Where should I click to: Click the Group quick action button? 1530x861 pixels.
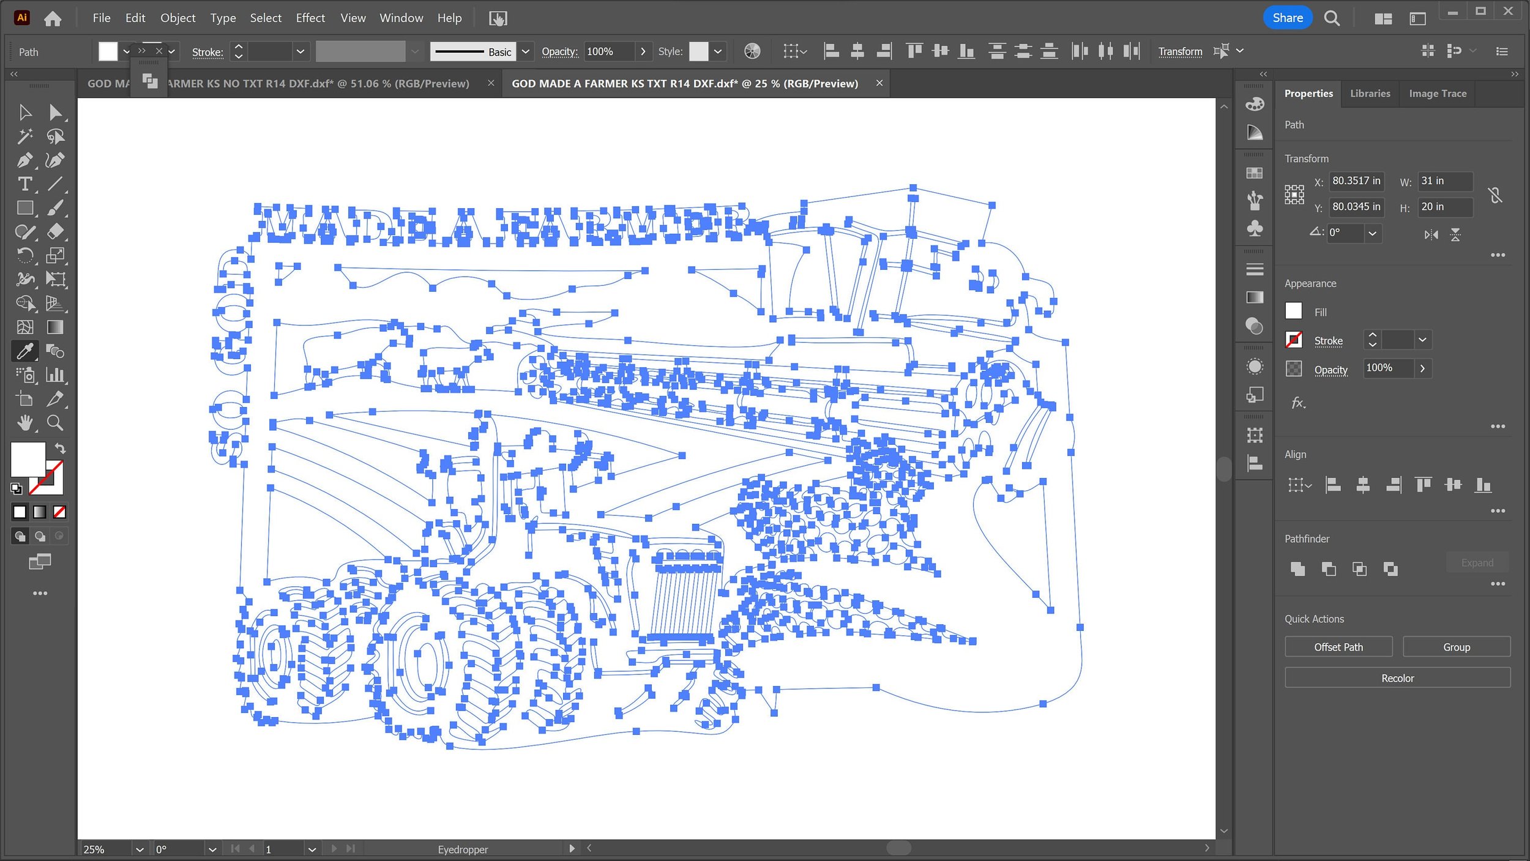click(1456, 647)
